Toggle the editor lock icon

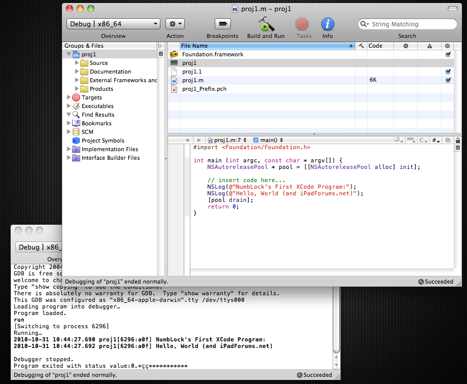coord(458,140)
